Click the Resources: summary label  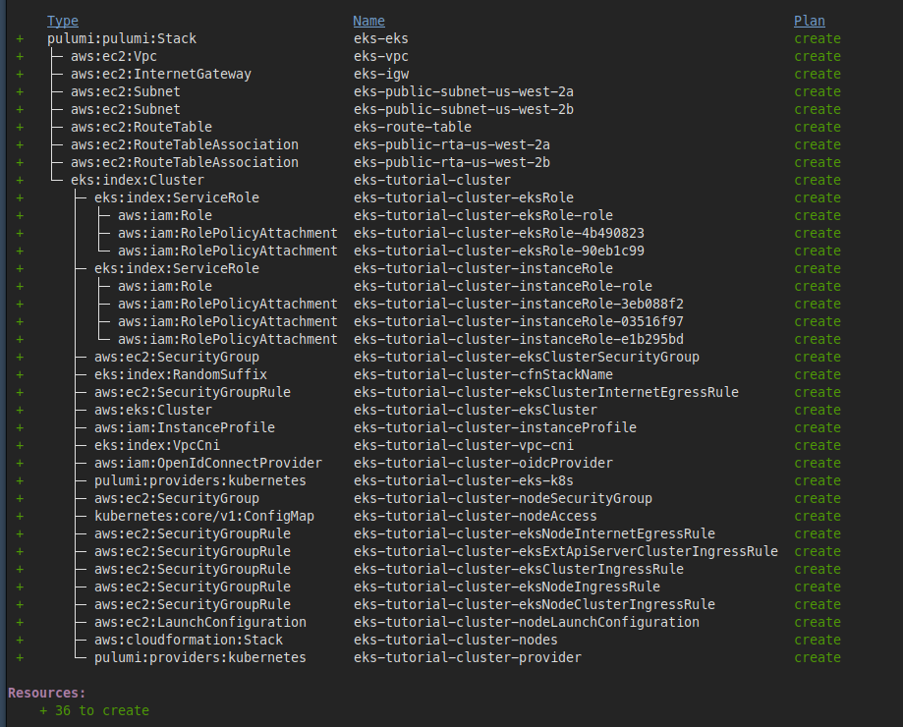pyautogui.click(x=46, y=693)
